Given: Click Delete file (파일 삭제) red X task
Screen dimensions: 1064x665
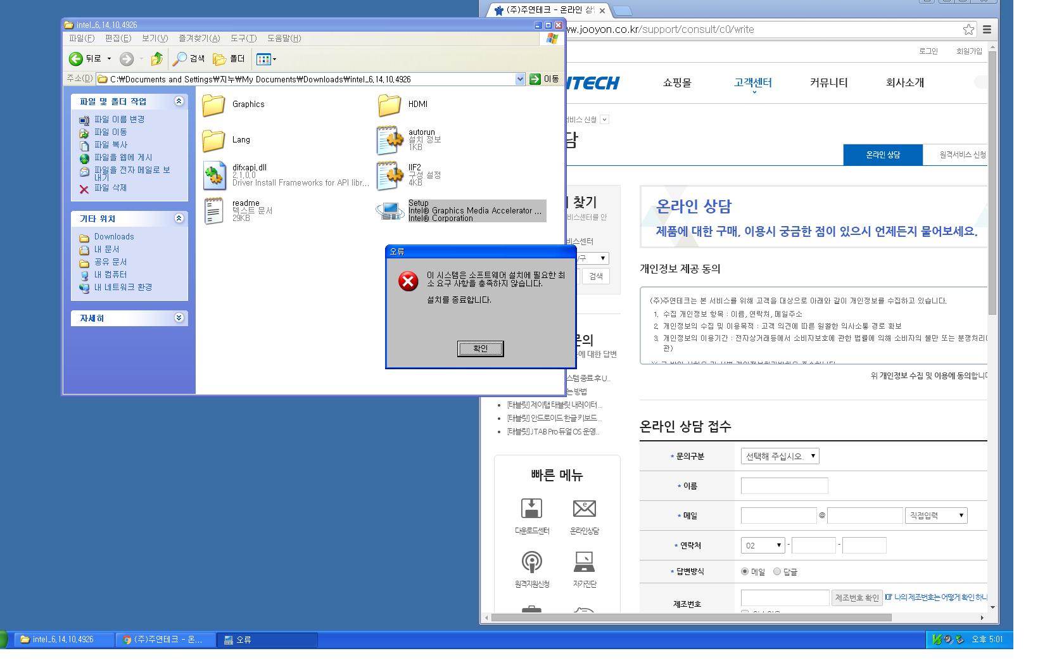Looking at the screenshot, I should click(103, 188).
